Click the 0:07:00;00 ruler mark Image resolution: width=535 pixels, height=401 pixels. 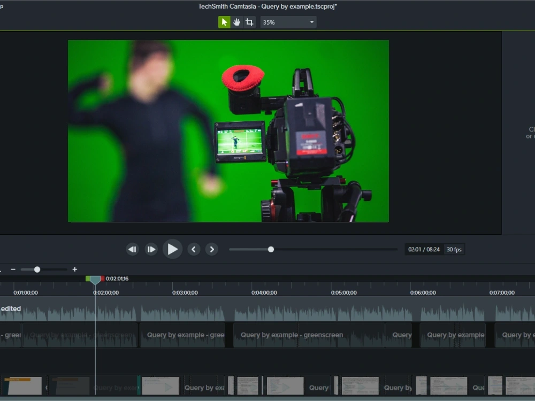point(502,292)
